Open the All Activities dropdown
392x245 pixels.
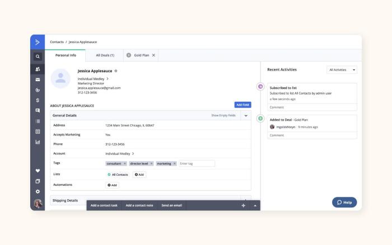click(342, 70)
